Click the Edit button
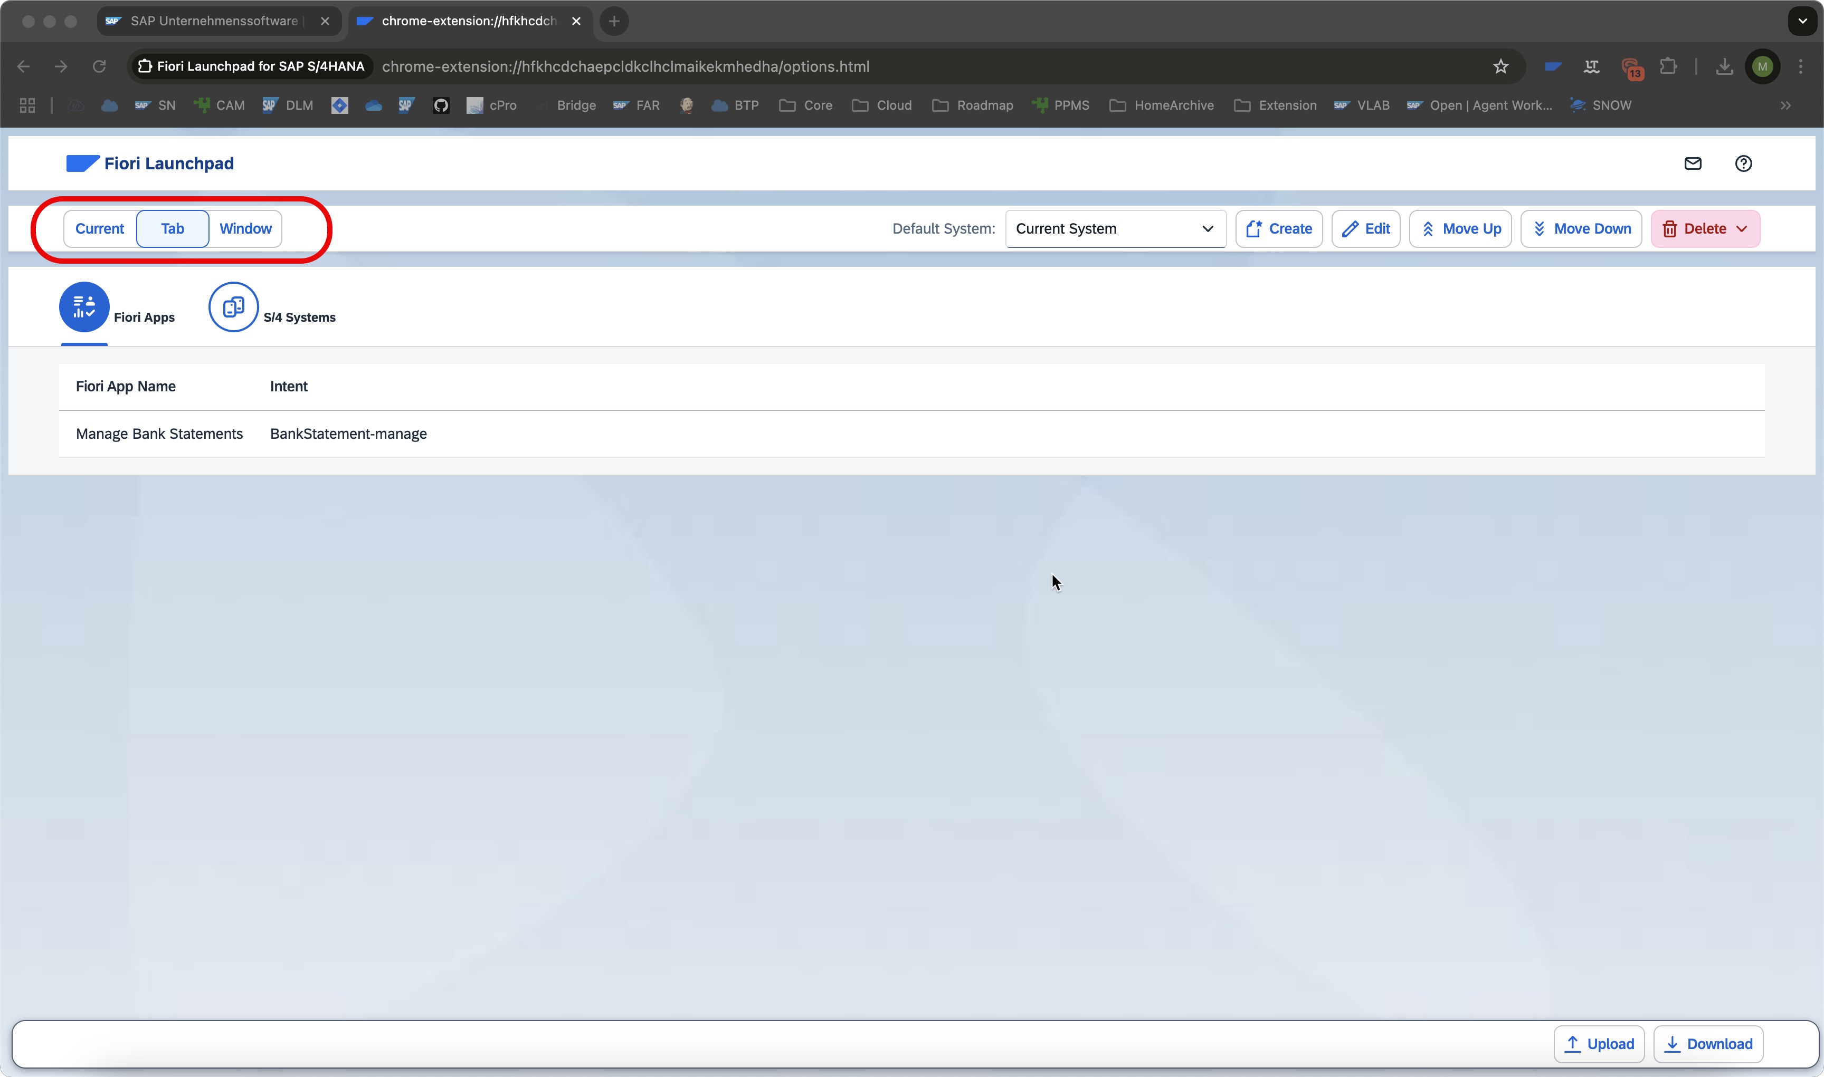Screen dimensions: 1824x1077 point(1366,228)
